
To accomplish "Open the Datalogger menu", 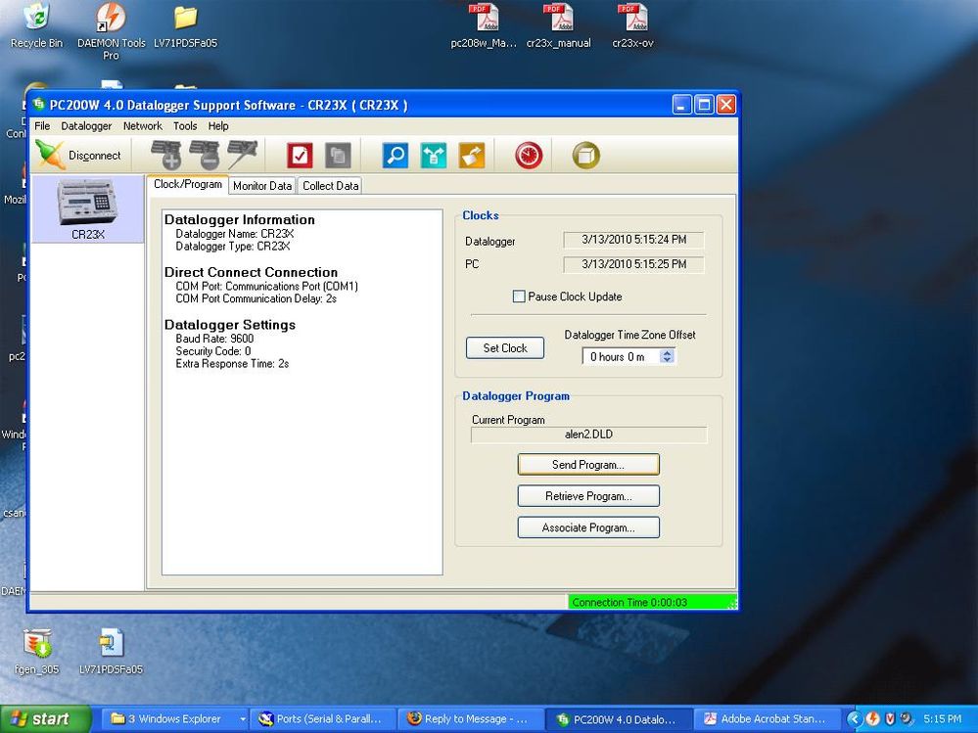I will (86, 126).
